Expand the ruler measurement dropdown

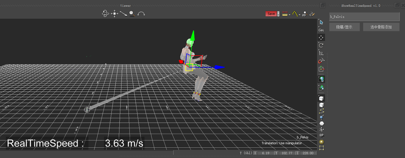point(289,15)
